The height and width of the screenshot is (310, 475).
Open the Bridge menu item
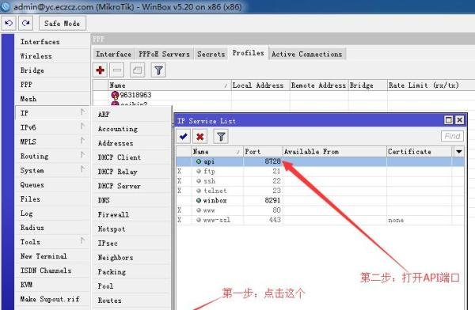52,70
